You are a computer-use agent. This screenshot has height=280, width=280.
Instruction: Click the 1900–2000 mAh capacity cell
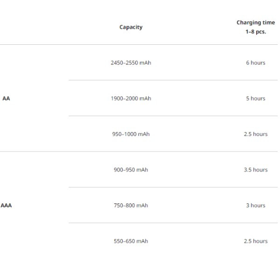pos(131,98)
